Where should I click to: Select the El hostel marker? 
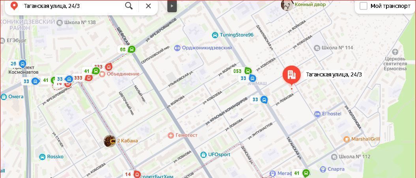(317, 114)
